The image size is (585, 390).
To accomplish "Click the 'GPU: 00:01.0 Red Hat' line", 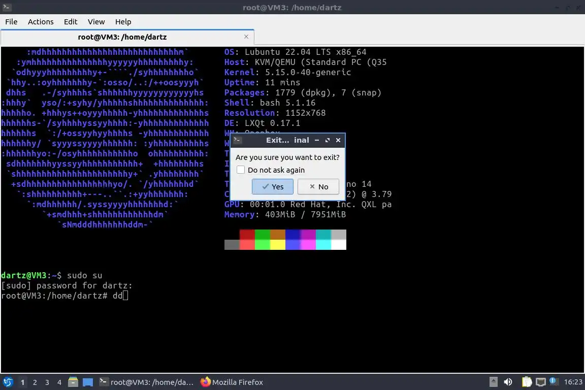I will pos(308,204).
